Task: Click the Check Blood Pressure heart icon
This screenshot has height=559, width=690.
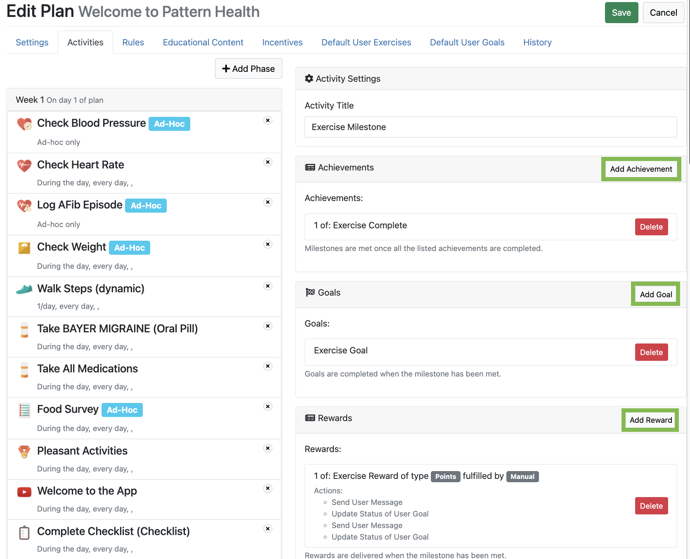Action: (x=24, y=124)
